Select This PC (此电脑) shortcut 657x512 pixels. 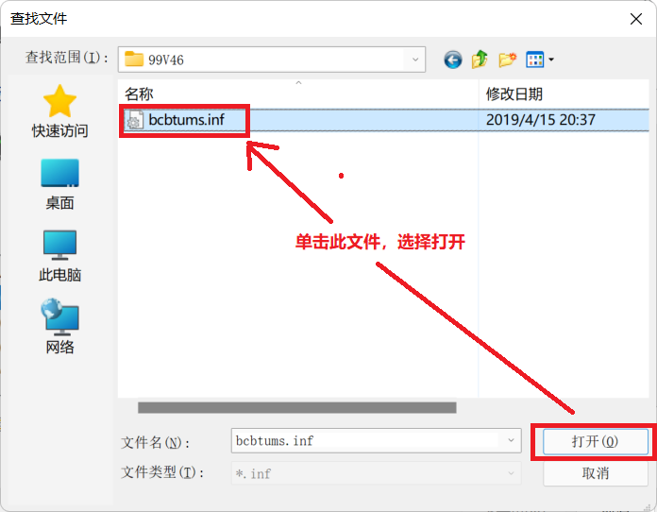tap(59, 256)
